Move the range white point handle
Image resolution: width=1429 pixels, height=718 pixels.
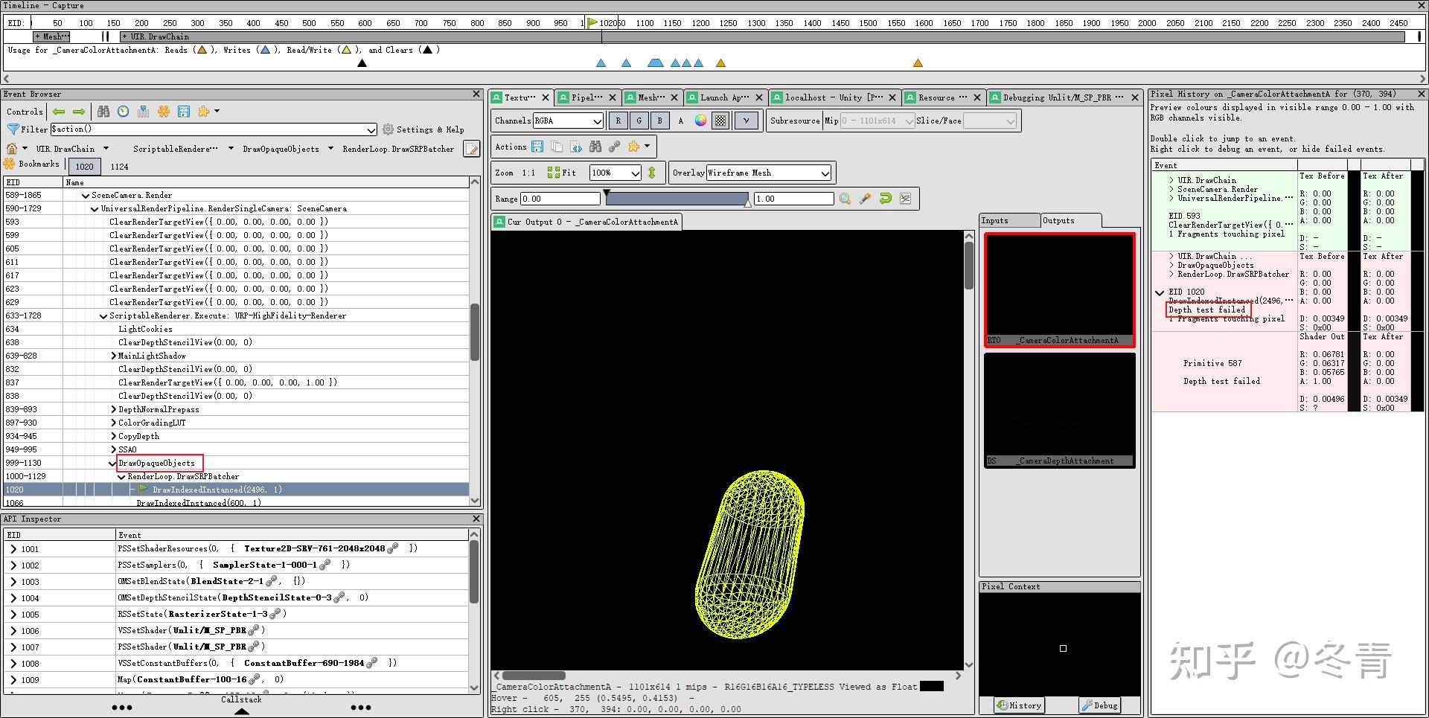(748, 202)
